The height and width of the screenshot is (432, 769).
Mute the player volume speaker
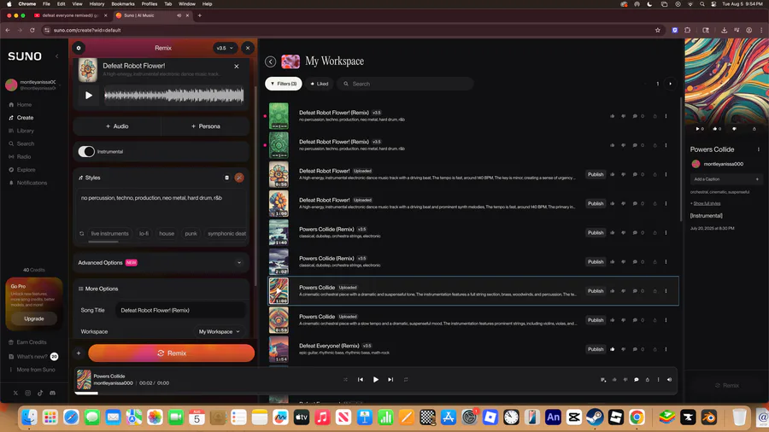(x=669, y=380)
